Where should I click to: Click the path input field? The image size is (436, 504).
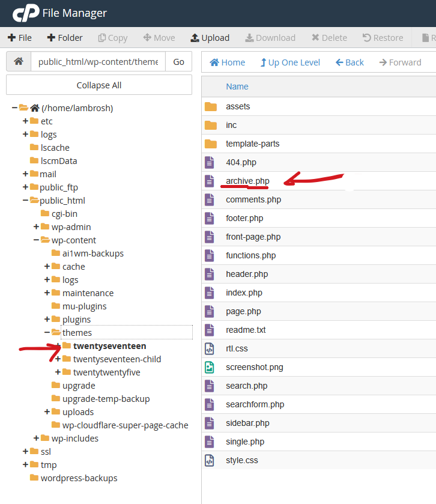click(98, 62)
